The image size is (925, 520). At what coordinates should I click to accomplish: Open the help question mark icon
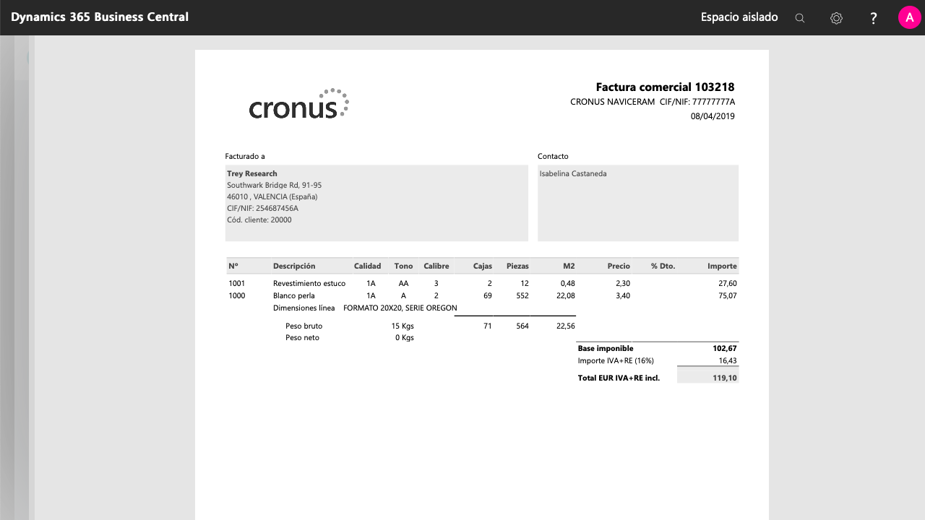pos(873,18)
